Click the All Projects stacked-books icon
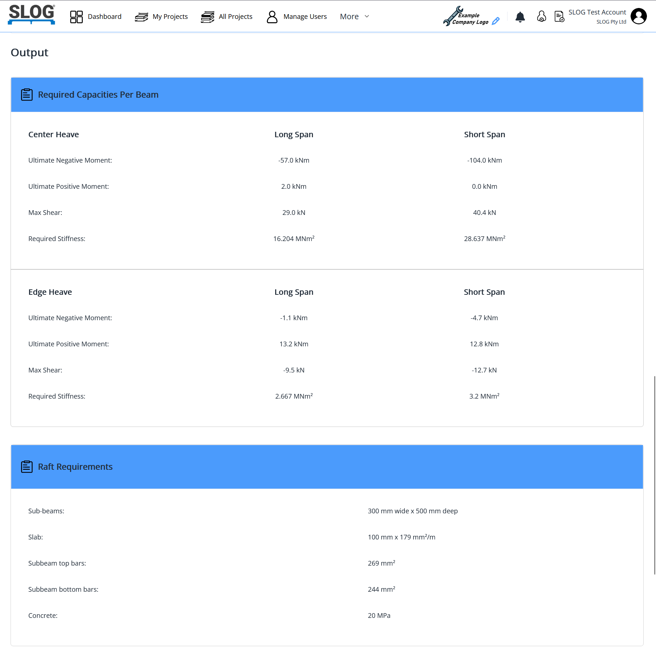 pos(208,17)
